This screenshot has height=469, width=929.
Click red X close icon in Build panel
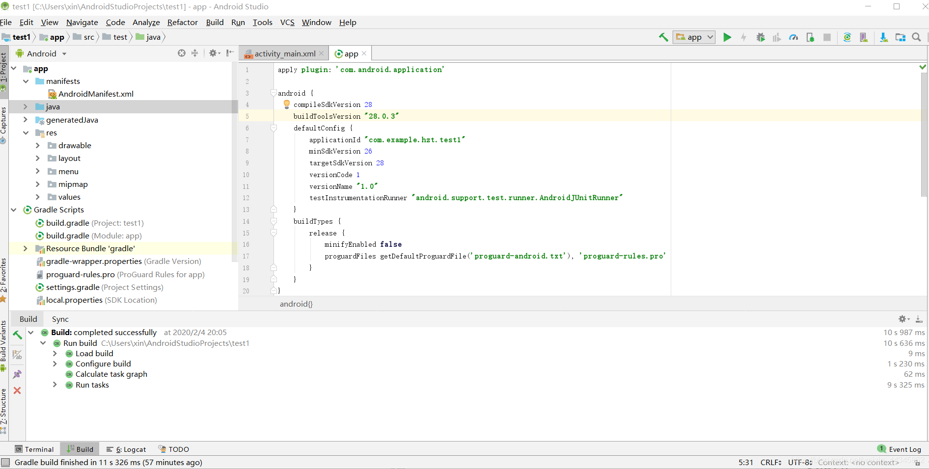(17, 391)
